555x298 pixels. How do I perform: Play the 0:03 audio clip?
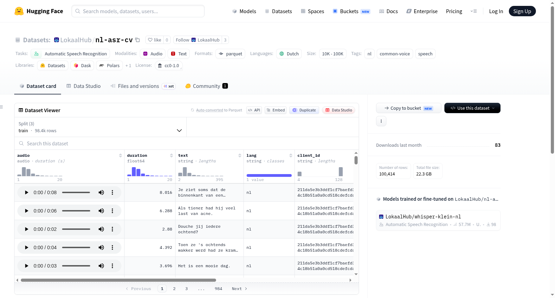tap(26, 266)
